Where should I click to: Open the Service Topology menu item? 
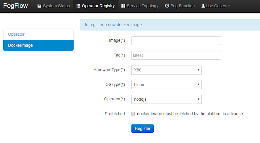pos(142,6)
